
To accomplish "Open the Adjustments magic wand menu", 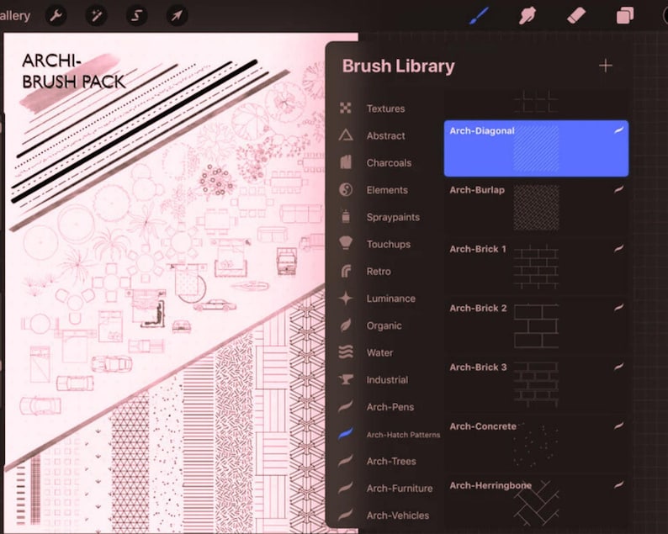I will (x=96, y=16).
